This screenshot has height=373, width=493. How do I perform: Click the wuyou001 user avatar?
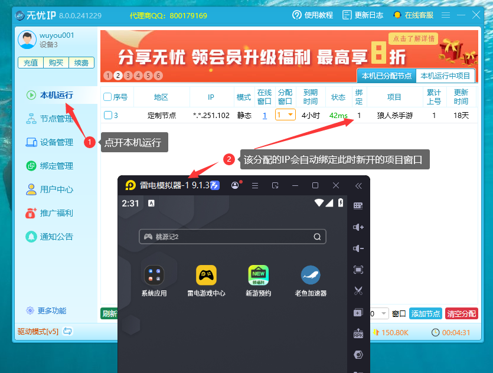27,40
